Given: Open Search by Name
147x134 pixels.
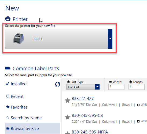Looking at the screenshot, I should tap(26, 118).
